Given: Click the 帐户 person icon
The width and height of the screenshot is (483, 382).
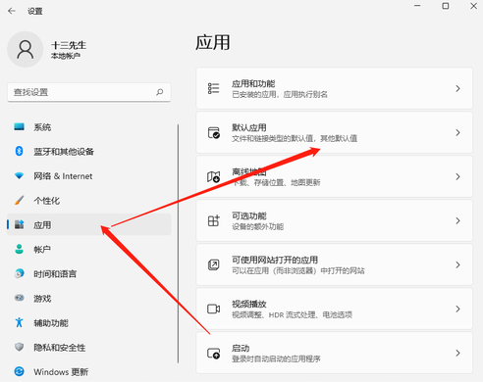Looking at the screenshot, I should tap(20, 249).
